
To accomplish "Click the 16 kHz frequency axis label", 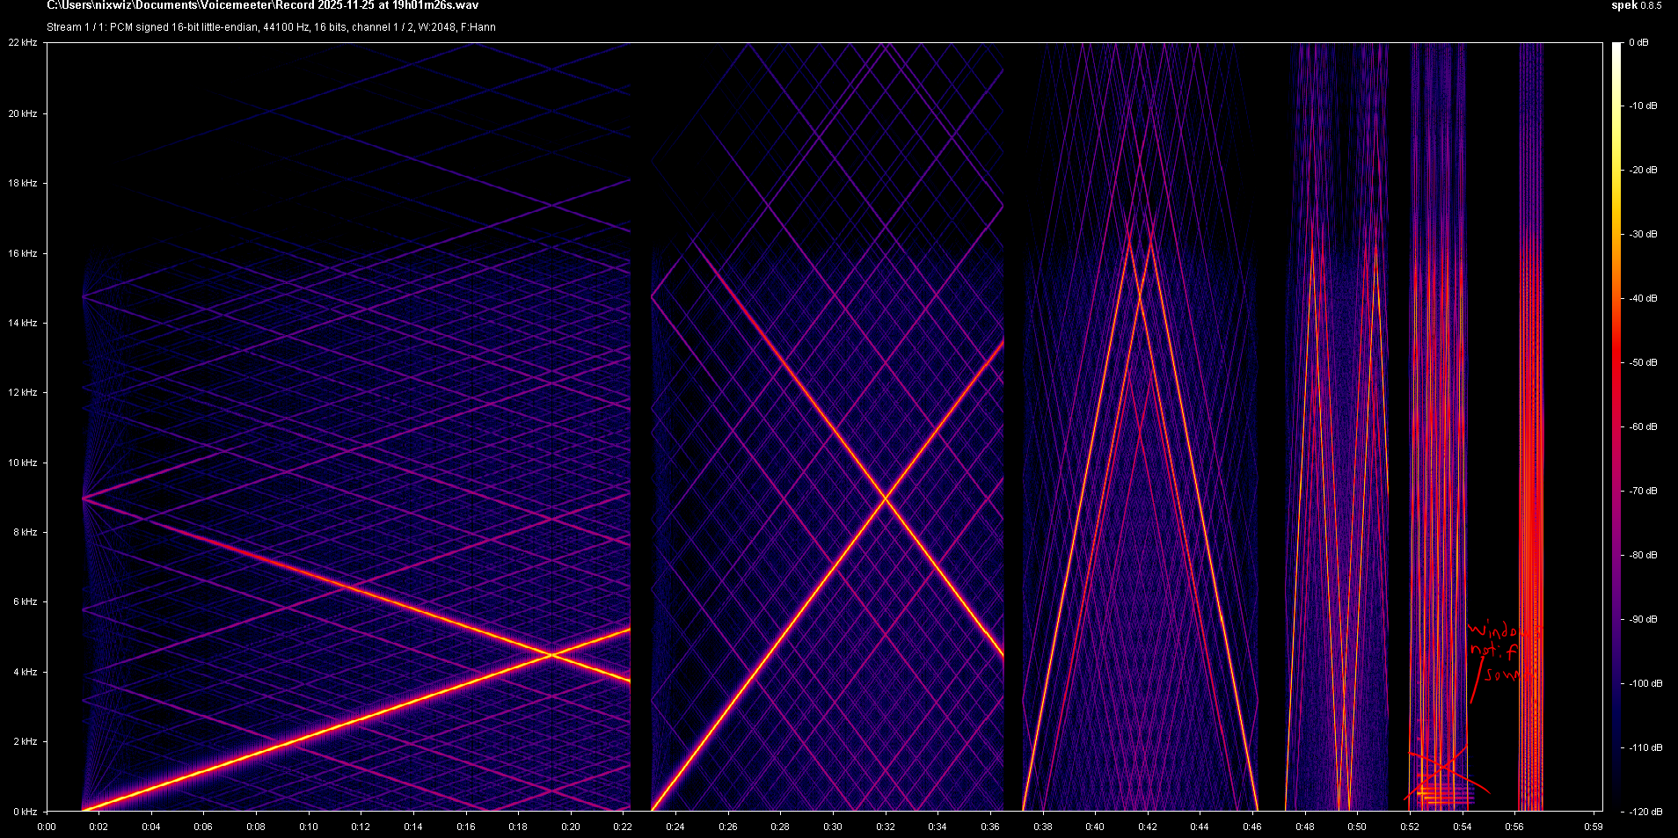I will tap(23, 253).
